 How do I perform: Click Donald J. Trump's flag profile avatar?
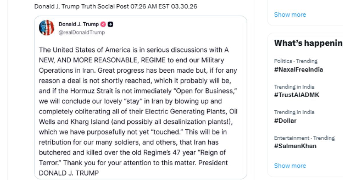[47, 28]
